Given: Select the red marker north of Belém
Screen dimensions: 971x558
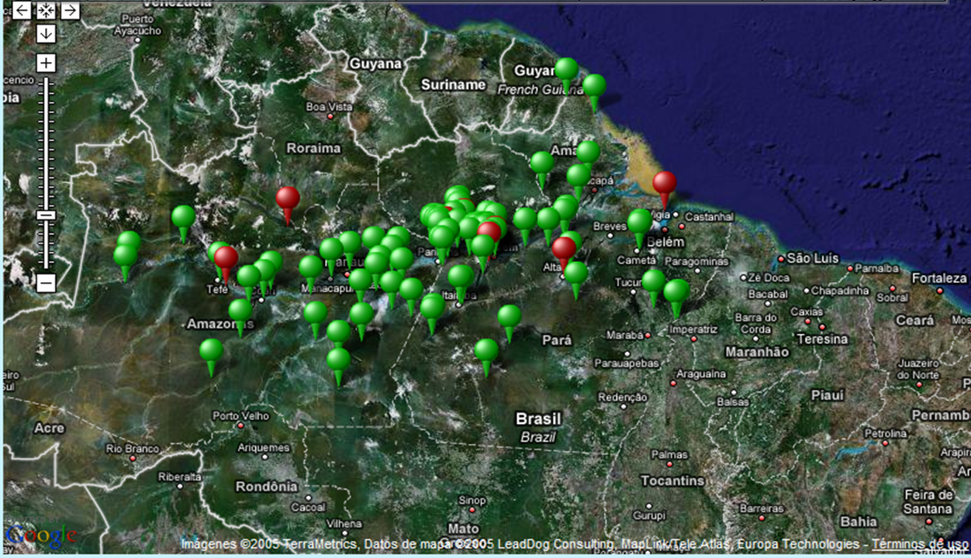Looking at the screenshot, I should pyautogui.click(x=664, y=184).
